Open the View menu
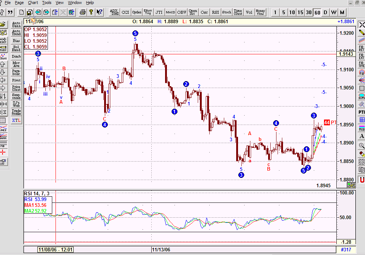Image resolution: width=365 pixels, height=255 pixels. [60, 3]
